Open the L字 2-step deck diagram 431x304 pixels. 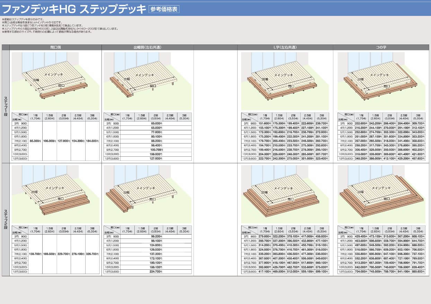[285, 194]
